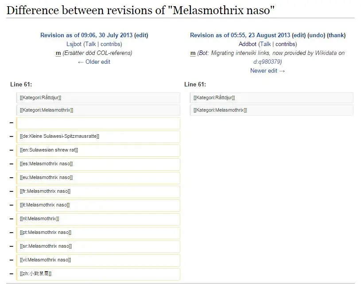Image resolution: width=361 pixels, height=288 pixels.
Task: Open Lsjbot's Talk page
Action: 90,44
